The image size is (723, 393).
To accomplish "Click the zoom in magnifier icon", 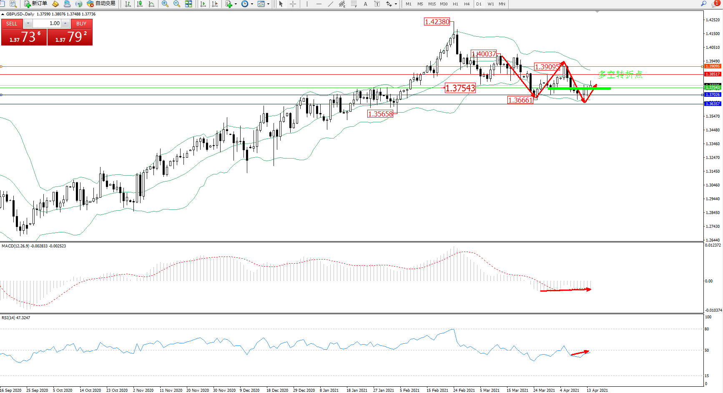I will point(165,4).
